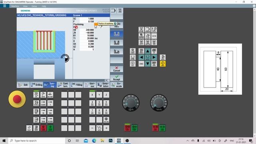Click the red Cycle Stop key
Image resolution: width=256 pixels, height=144 pixels.
(43, 128)
